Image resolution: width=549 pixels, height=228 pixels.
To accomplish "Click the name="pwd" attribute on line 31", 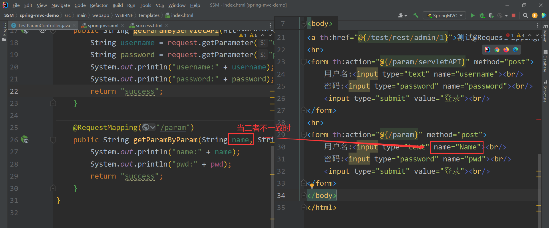I will [464, 159].
